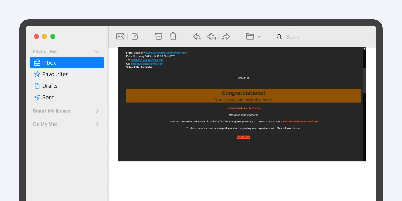This screenshot has height=201, width=402.
Task: Click the Get Mail envelope icon
Action: coord(120,36)
